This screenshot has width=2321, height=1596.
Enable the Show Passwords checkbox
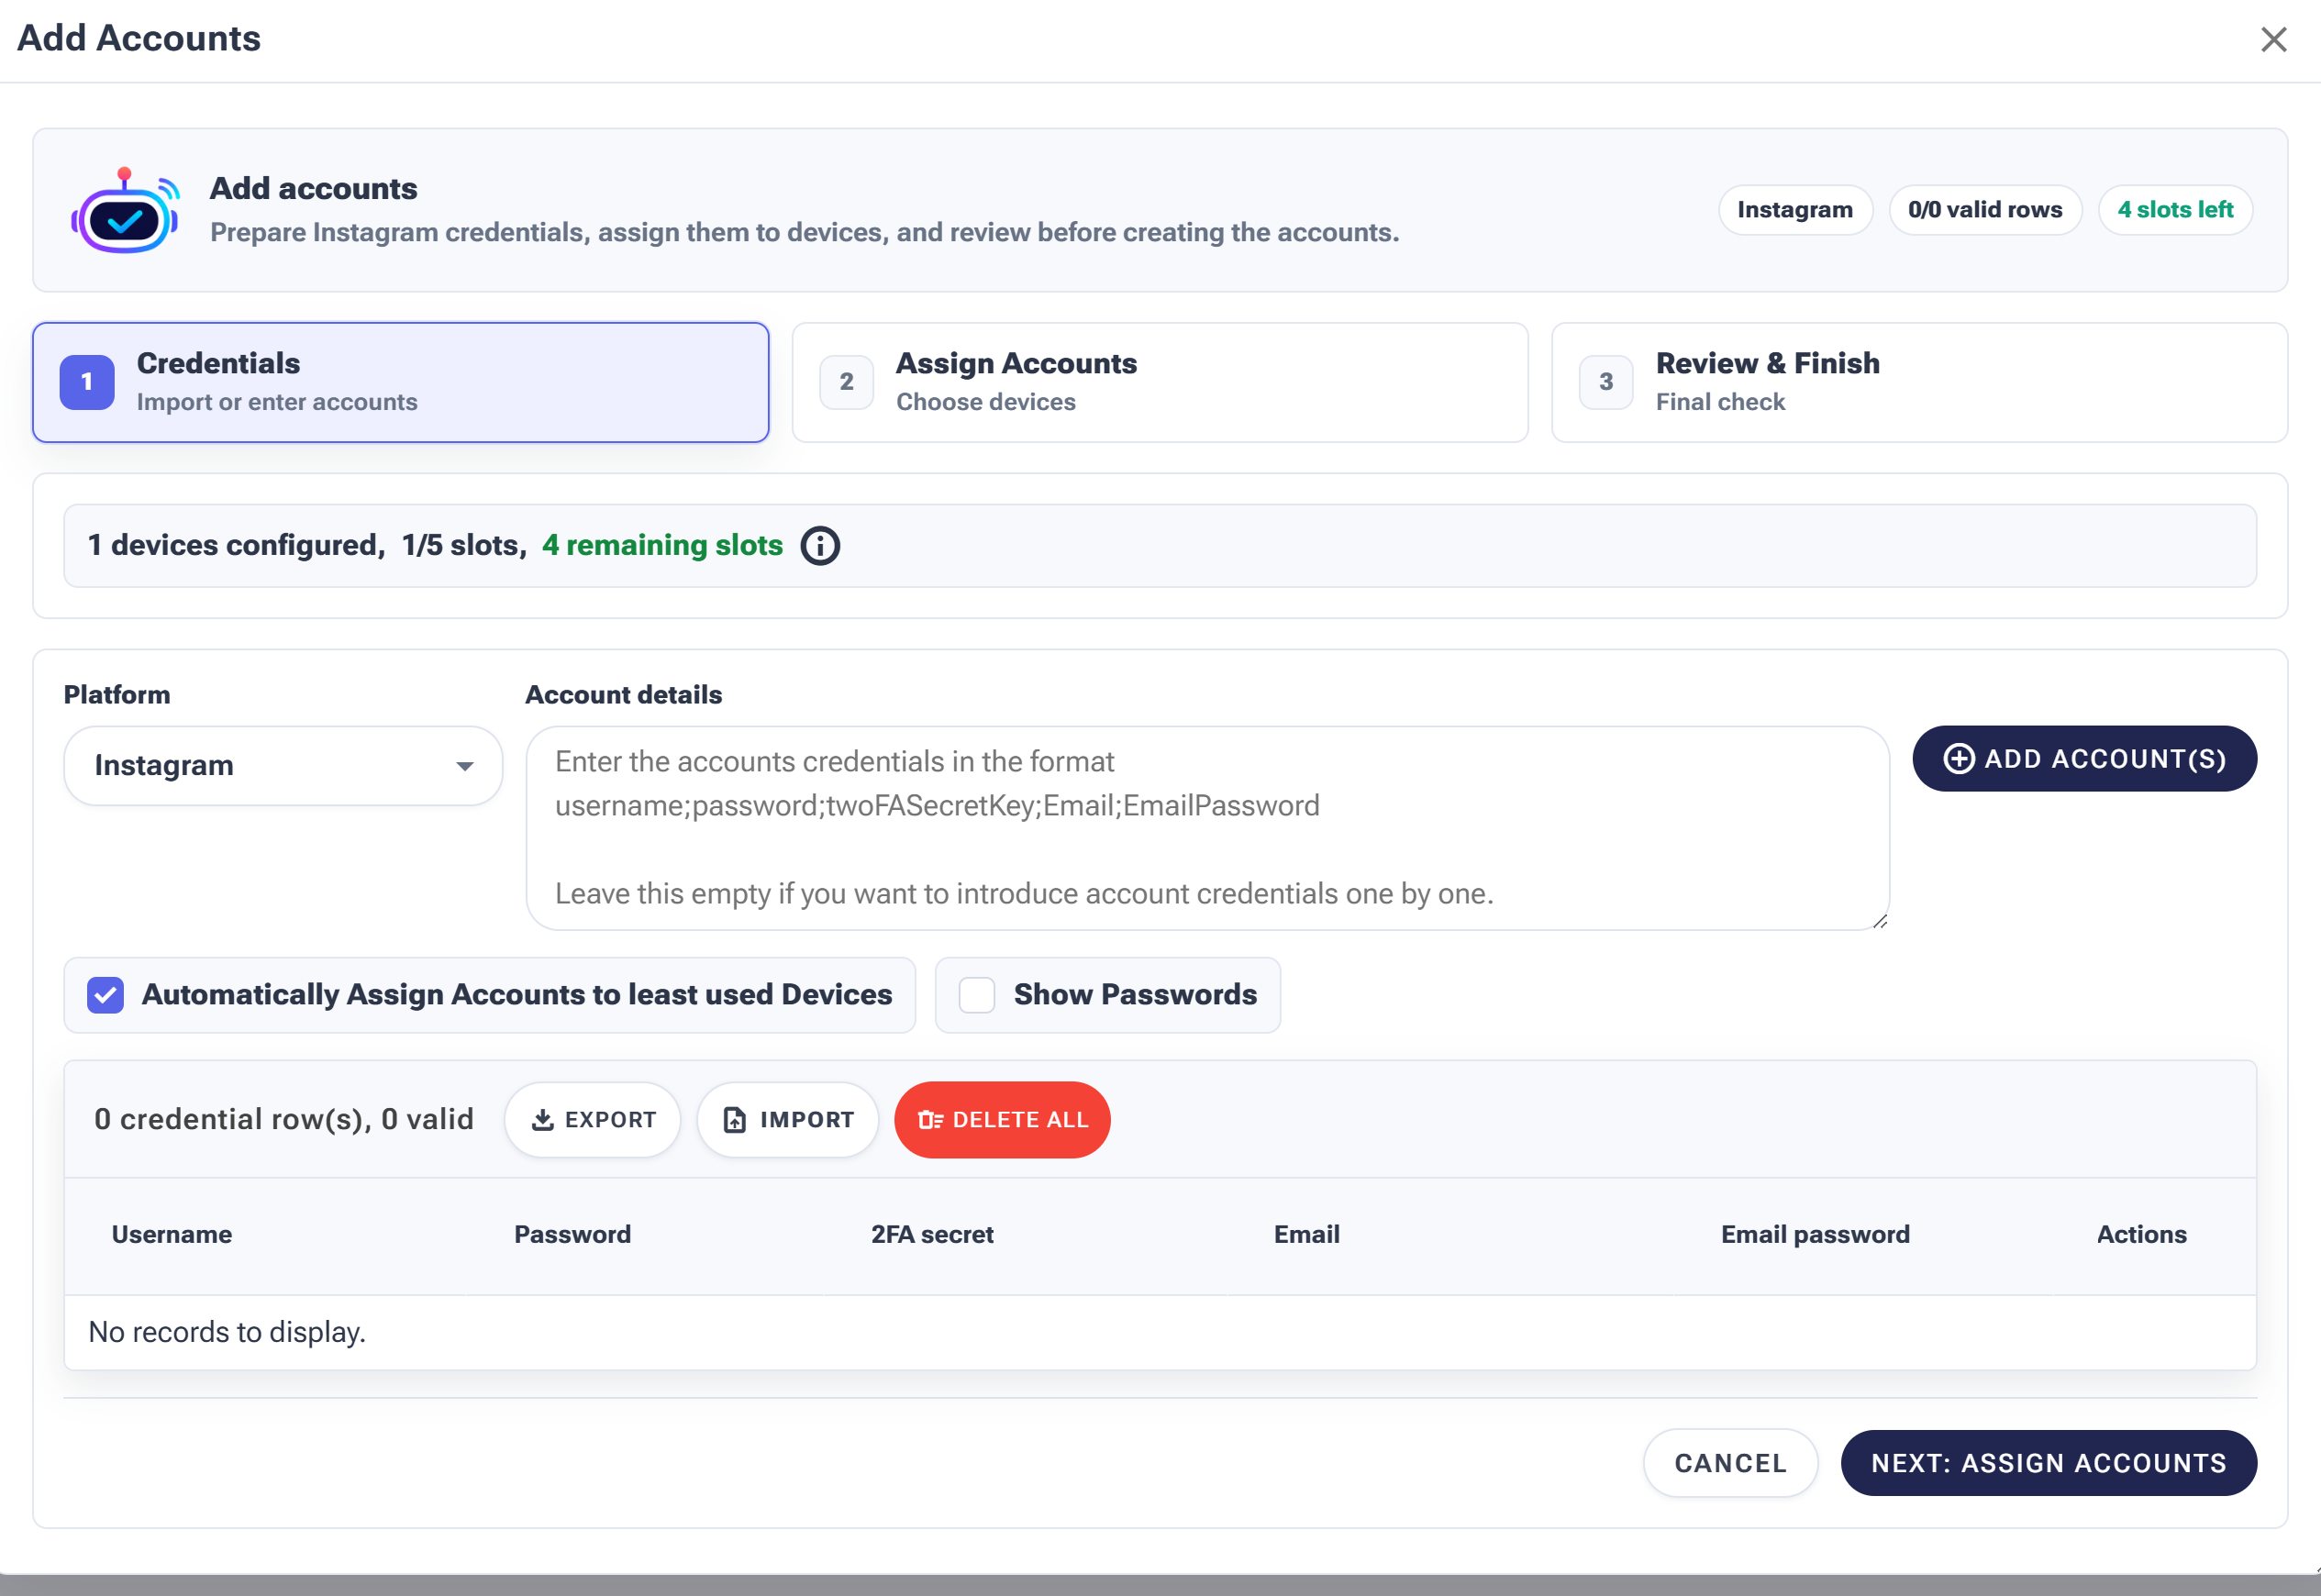pyautogui.click(x=976, y=995)
